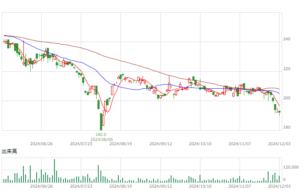Click 2024/07/23 date under price chart
The image size is (303, 191).
tap(81, 144)
